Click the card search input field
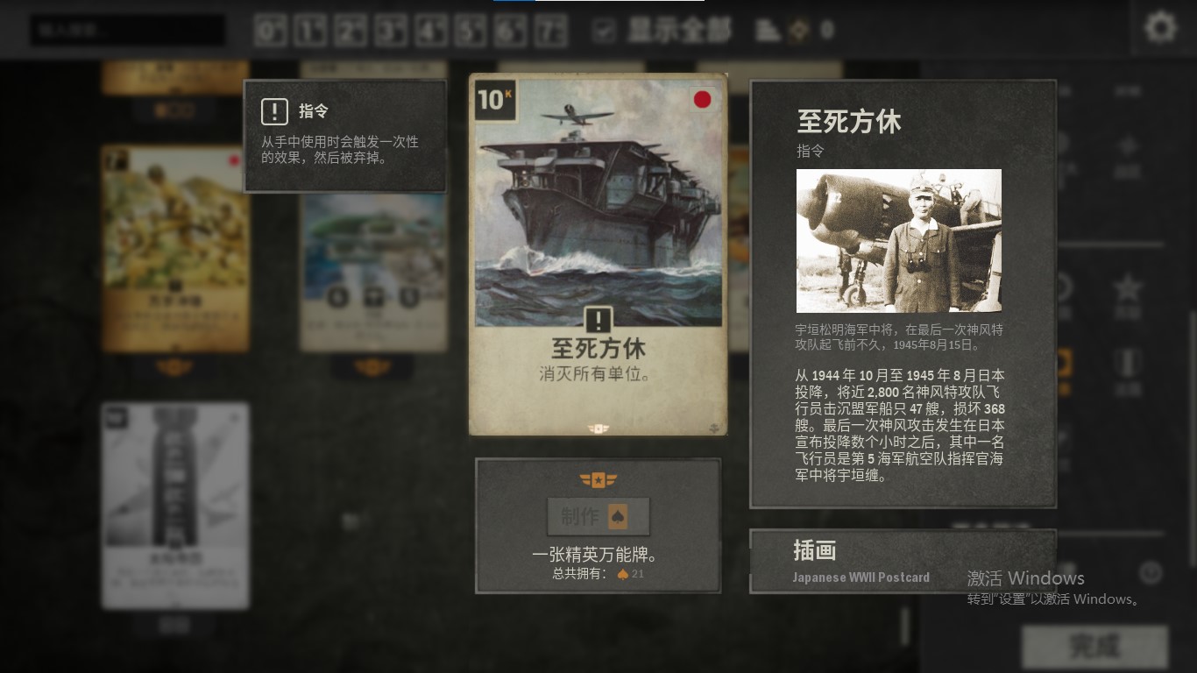 pyautogui.click(x=128, y=31)
